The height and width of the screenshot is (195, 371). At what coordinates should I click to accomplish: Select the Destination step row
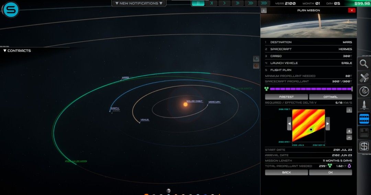308,42
